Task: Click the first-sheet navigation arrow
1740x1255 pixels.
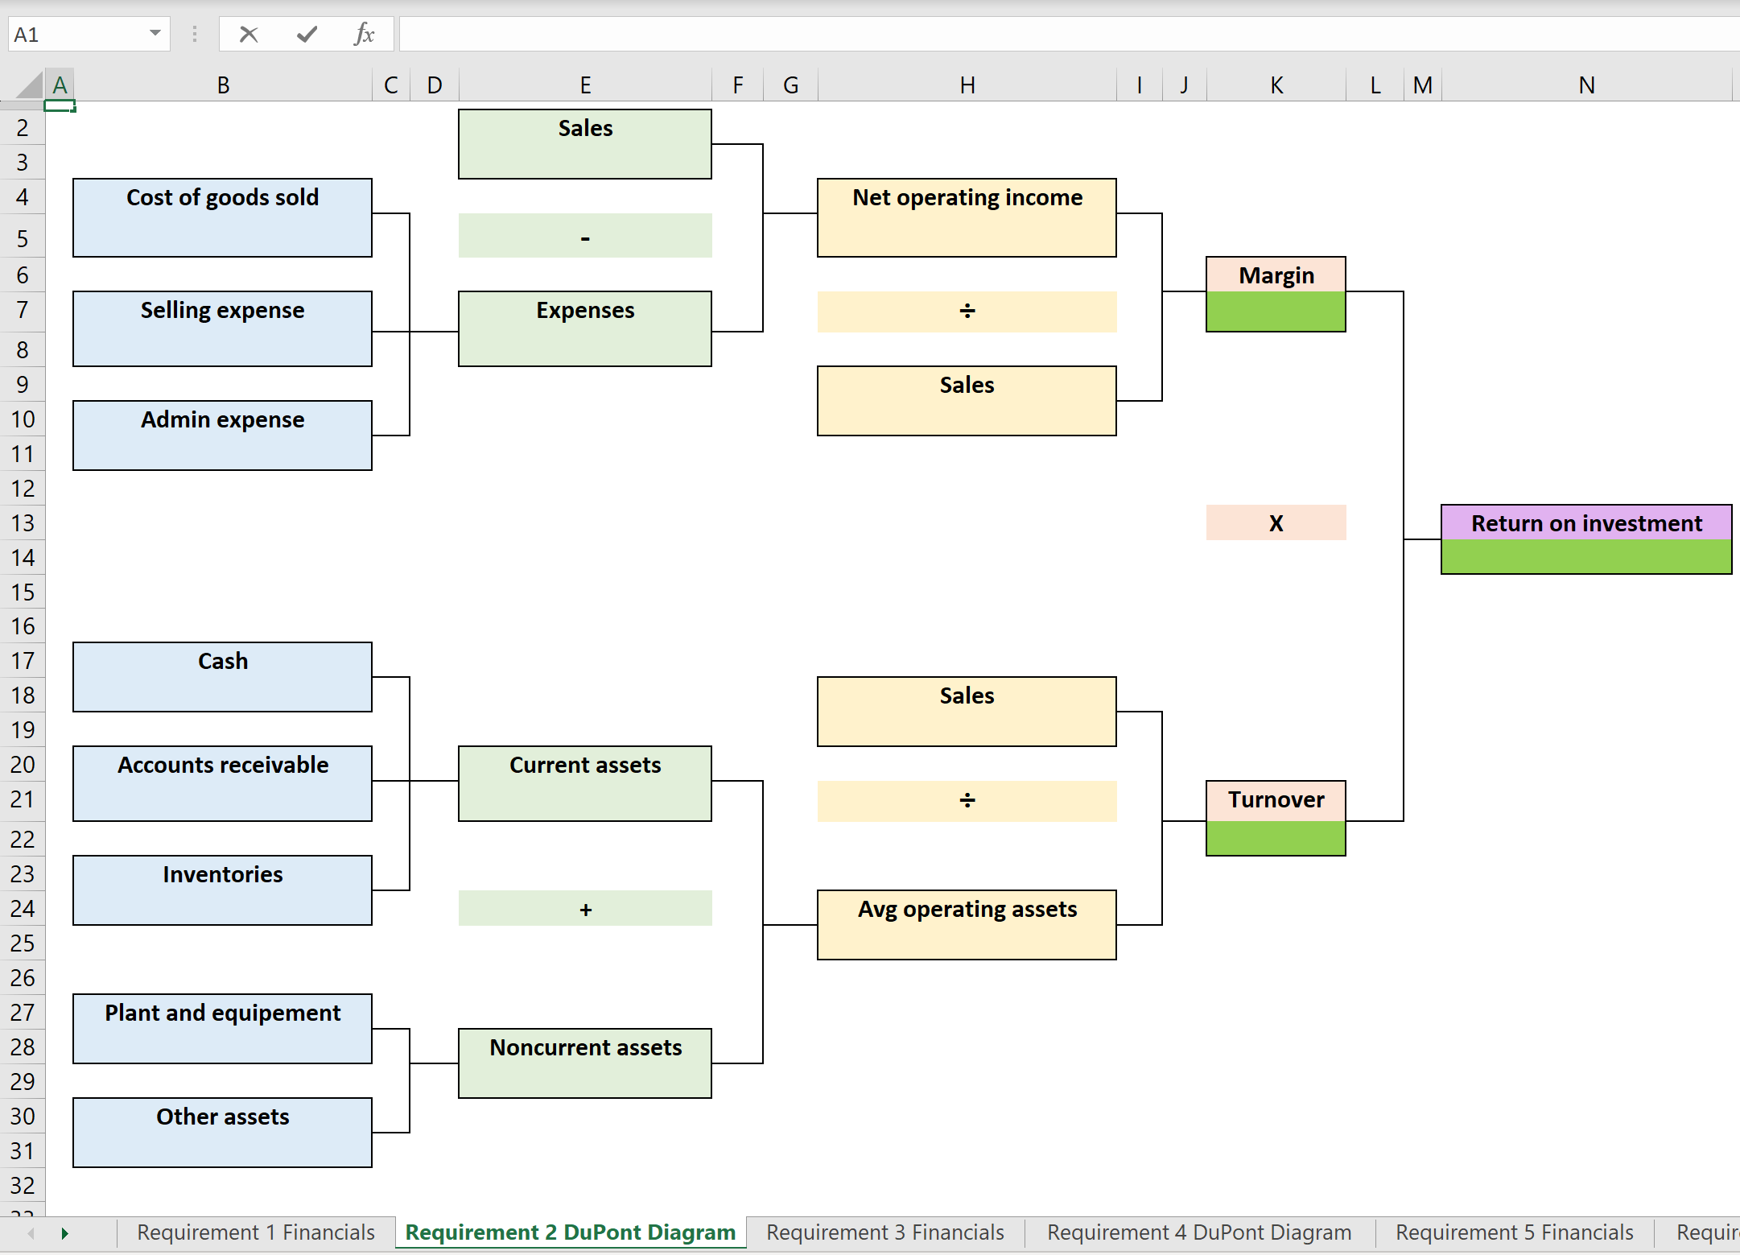Action: pyautogui.click(x=31, y=1232)
